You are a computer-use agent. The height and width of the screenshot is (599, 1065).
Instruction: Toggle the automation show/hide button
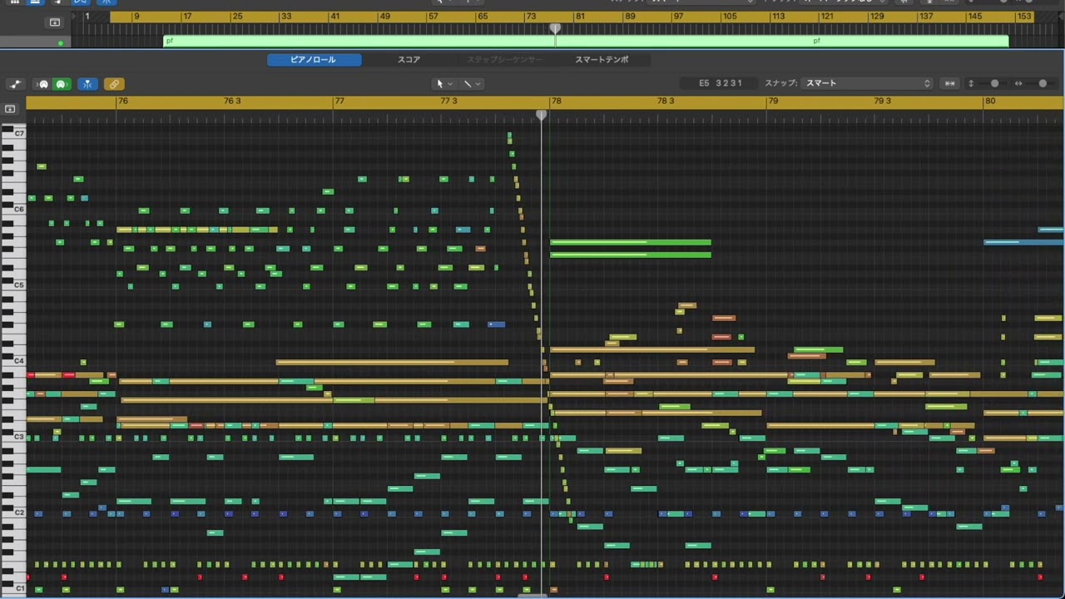point(15,84)
